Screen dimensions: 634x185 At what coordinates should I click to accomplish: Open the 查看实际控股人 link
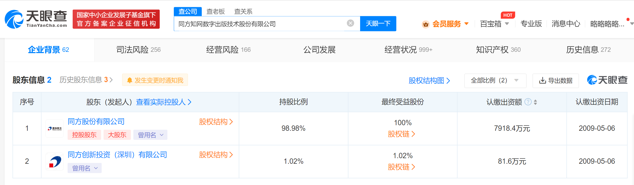[x=164, y=102]
